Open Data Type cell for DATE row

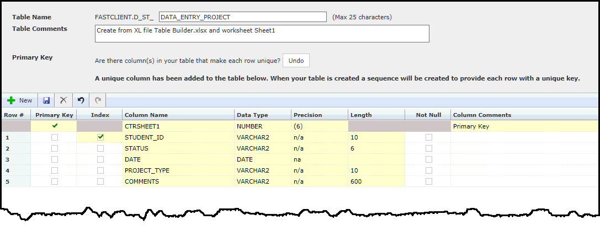click(x=262, y=159)
